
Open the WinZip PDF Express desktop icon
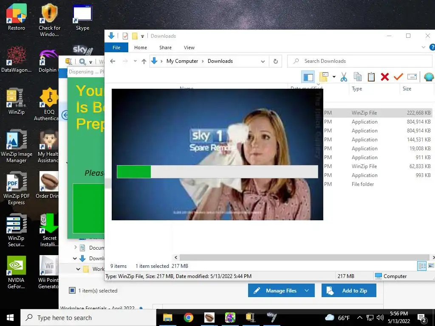coord(17,188)
